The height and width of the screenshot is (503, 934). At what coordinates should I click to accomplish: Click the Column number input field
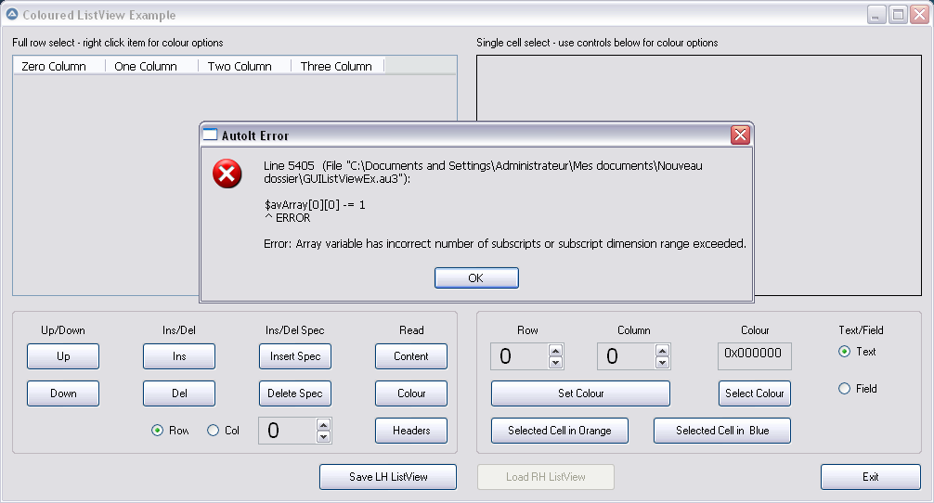click(626, 356)
